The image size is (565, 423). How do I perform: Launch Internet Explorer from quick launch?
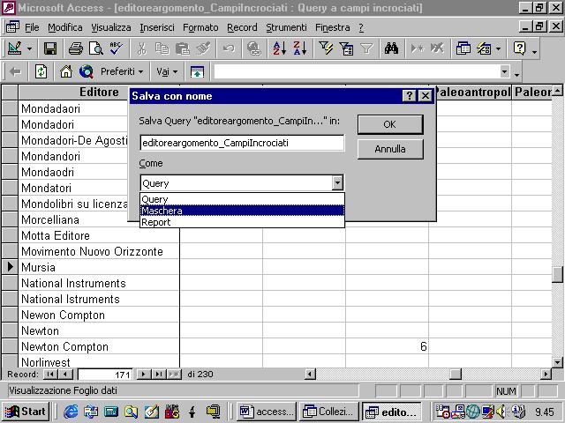click(x=71, y=412)
